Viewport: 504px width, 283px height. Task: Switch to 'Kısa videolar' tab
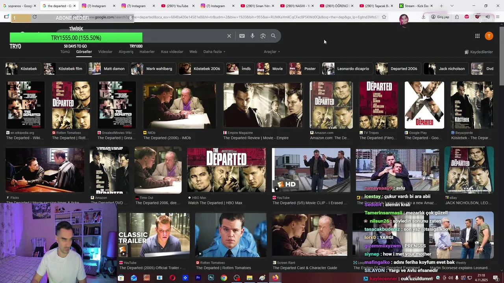[172, 51]
